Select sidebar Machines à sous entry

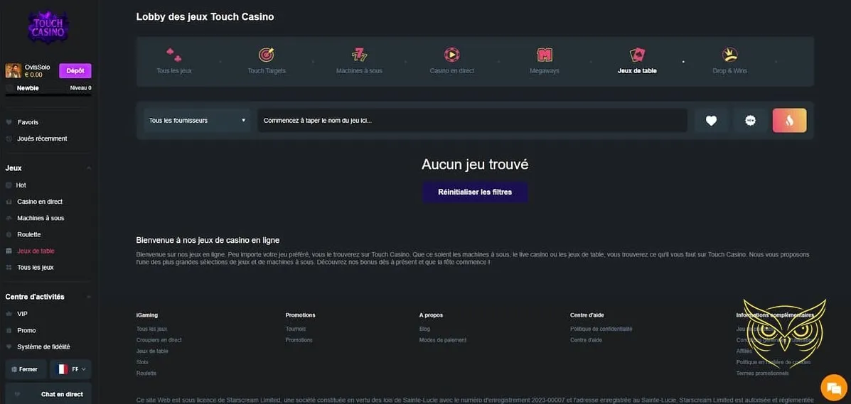(x=41, y=218)
